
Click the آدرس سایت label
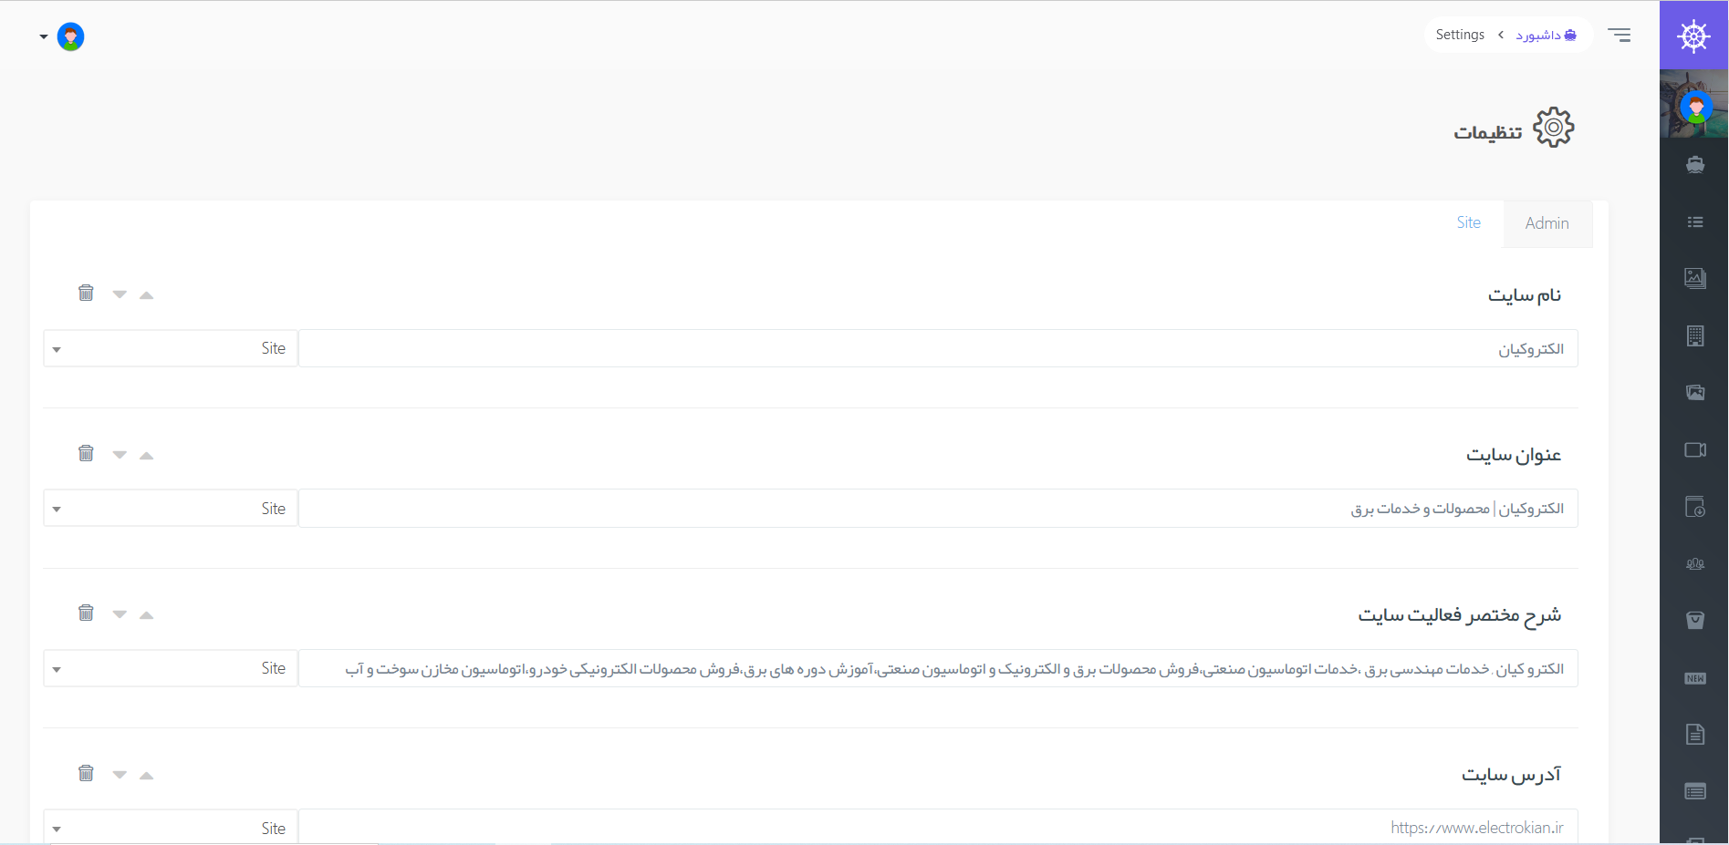1512,774
